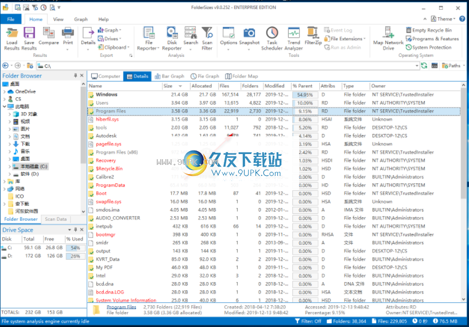Switch to the Computer view tab

click(106, 76)
